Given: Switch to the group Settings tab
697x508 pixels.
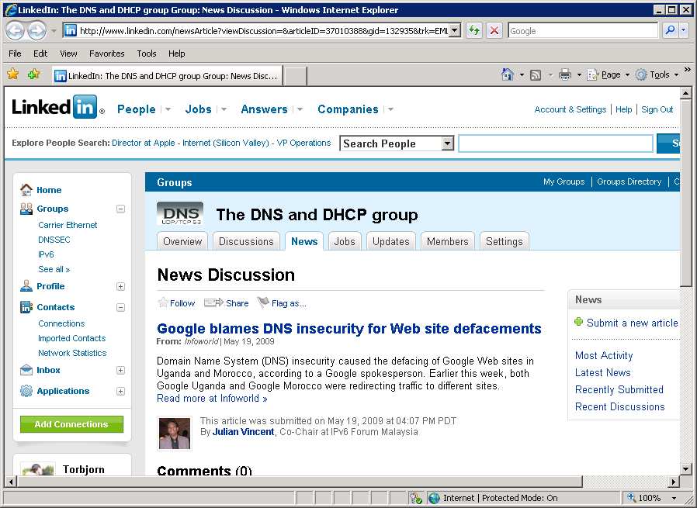Looking at the screenshot, I should click(504, 241).
